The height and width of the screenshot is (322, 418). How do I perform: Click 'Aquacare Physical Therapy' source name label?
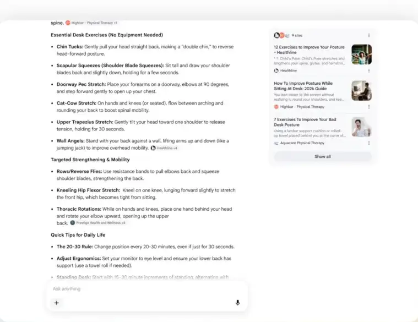coord(302,143)
